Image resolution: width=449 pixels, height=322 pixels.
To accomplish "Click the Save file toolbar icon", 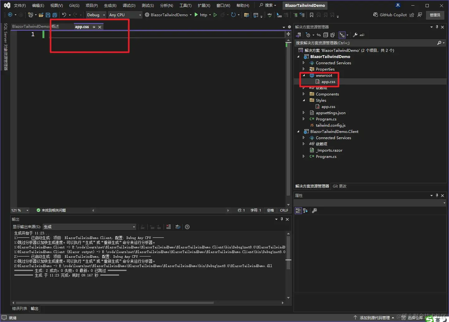I will pyautogui.click(x=48, y=15).
